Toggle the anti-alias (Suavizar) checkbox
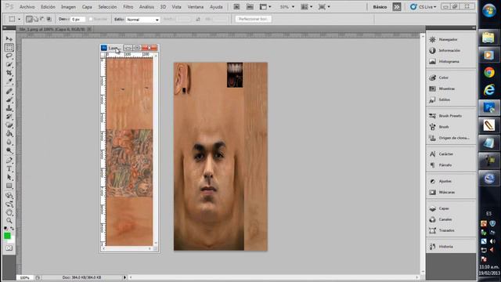Image resolution: width=501 pixels, height=282 pixels. point(91,20)
